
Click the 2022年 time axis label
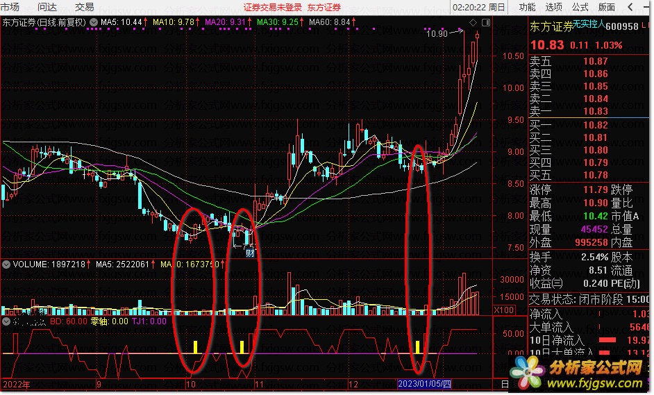click(x=16, y=384)
